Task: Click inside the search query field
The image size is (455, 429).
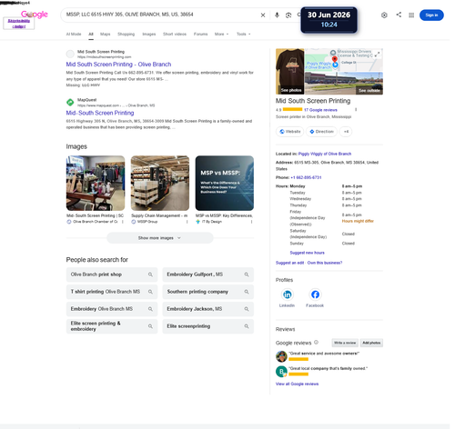Action: 161,15
